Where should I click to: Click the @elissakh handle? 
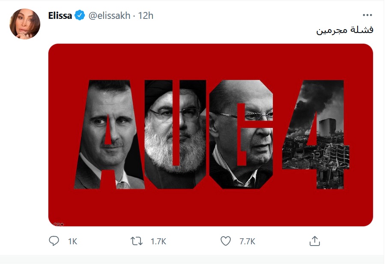(x=108, y=15)
